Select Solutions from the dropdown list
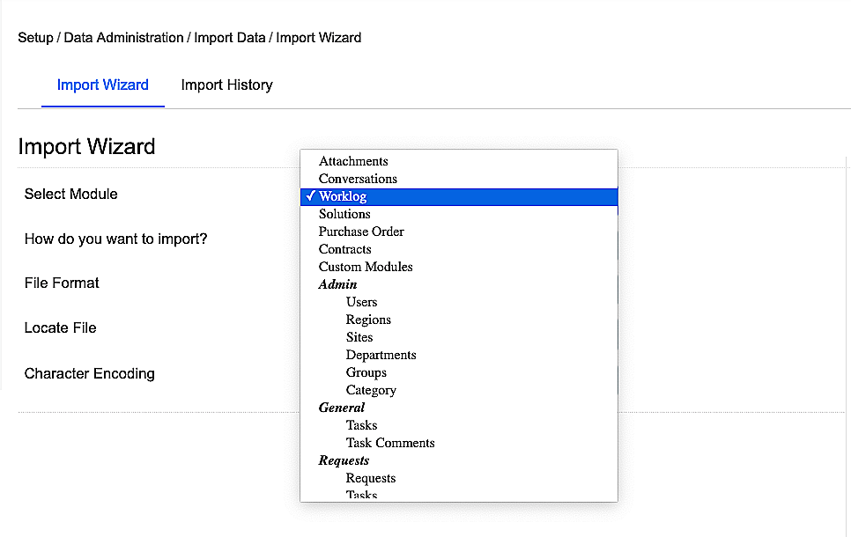The height and width of the screenshot is (537, 851). coord(344,214)
